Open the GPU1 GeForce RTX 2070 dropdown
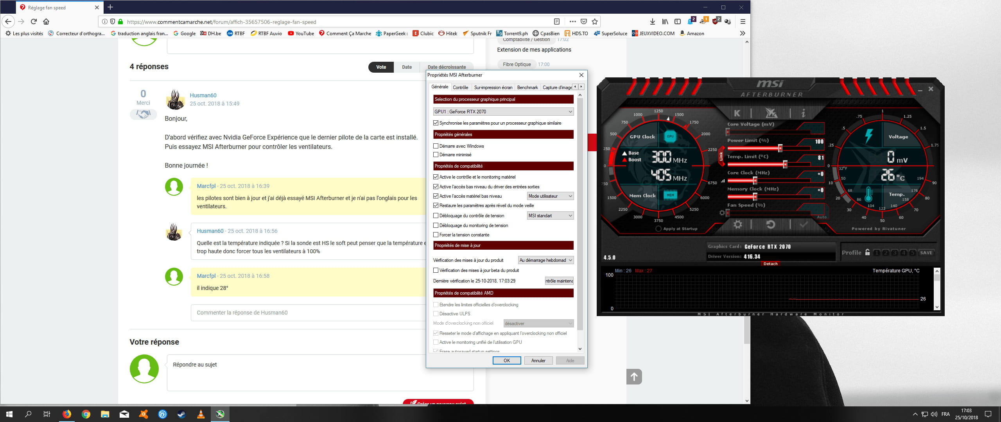Viewport: 1001px width, 422px height. (x=503, y=112)
